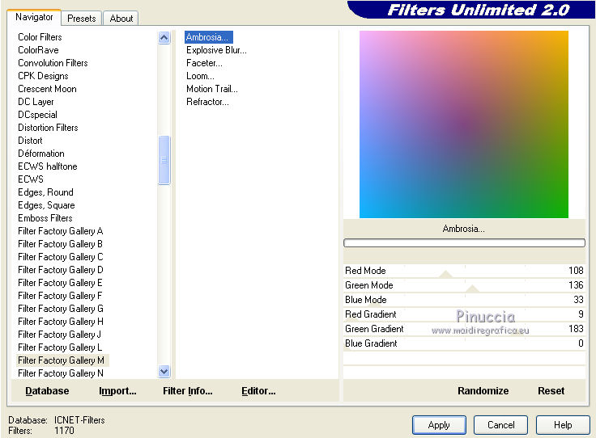Viewport: 596px width, 438px height.
Task: Select CPK Designs category
Action: [44, 76]
